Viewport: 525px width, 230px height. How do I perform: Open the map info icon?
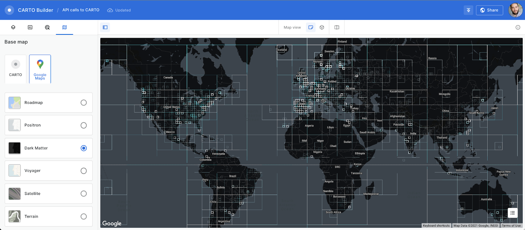coord(518,28)
